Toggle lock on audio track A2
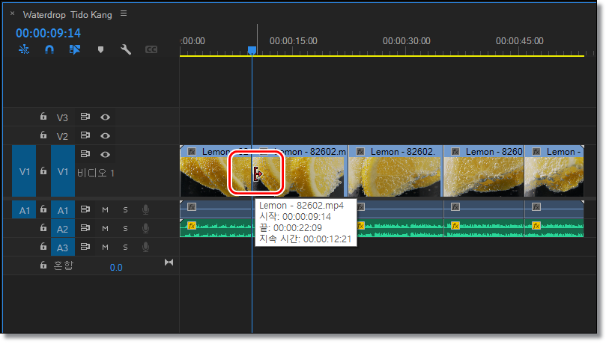This screenshot has height=350, width=606. [43, 228]
